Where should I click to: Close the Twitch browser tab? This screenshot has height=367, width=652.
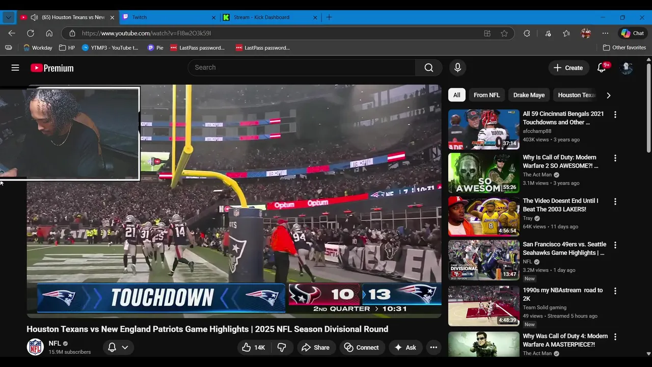[x=214, y=17]
